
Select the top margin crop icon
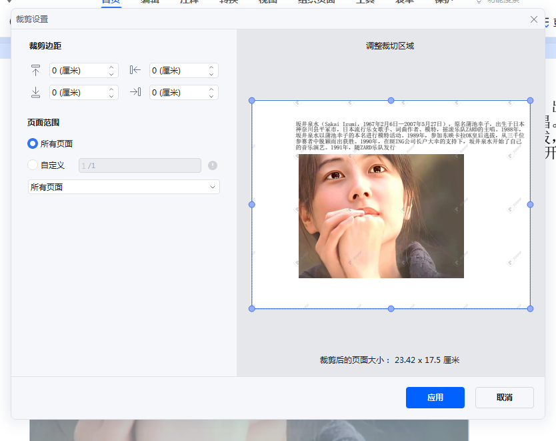(35, 70)
